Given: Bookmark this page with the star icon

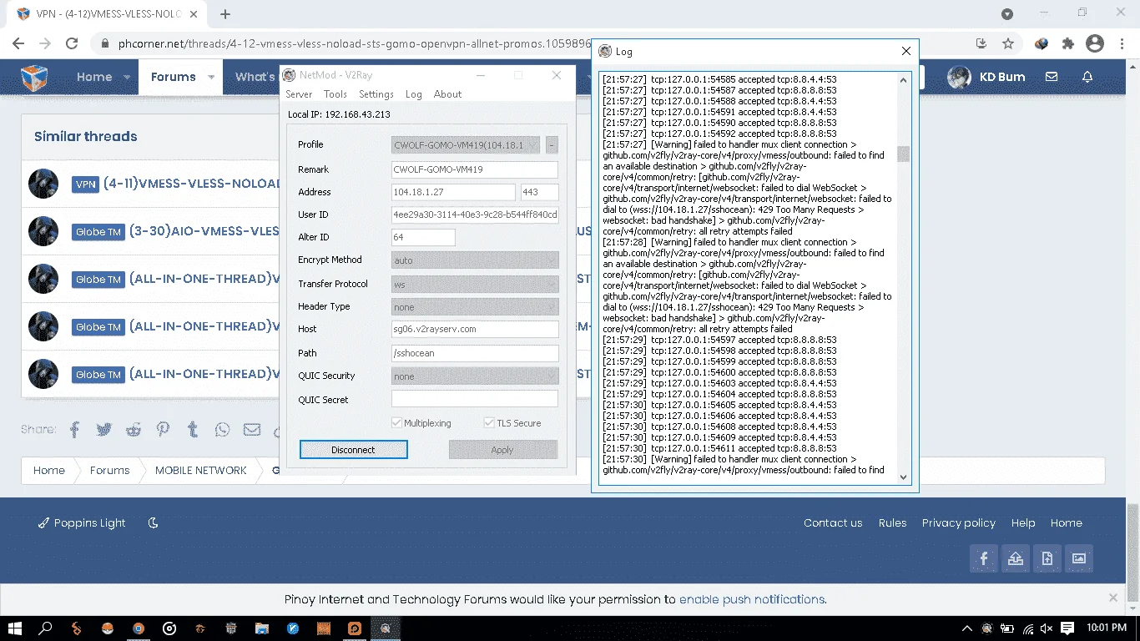Looking at the screenshot, I should pyautogui.click(x=1008, y=43).
